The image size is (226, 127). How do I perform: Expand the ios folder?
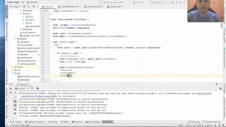tap(12, 70)
